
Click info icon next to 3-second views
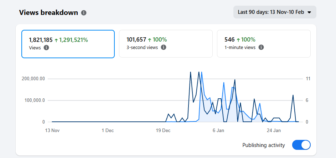pos(164,48)
